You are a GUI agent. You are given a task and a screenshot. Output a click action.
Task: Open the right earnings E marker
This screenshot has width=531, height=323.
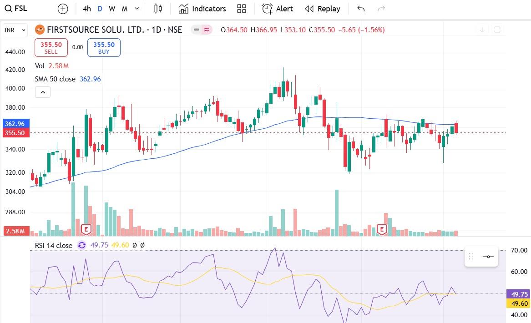click(x=382, y=230)
